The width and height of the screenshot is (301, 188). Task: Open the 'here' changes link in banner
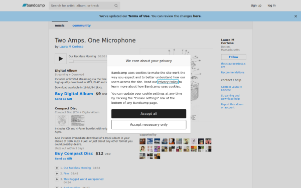197,16
